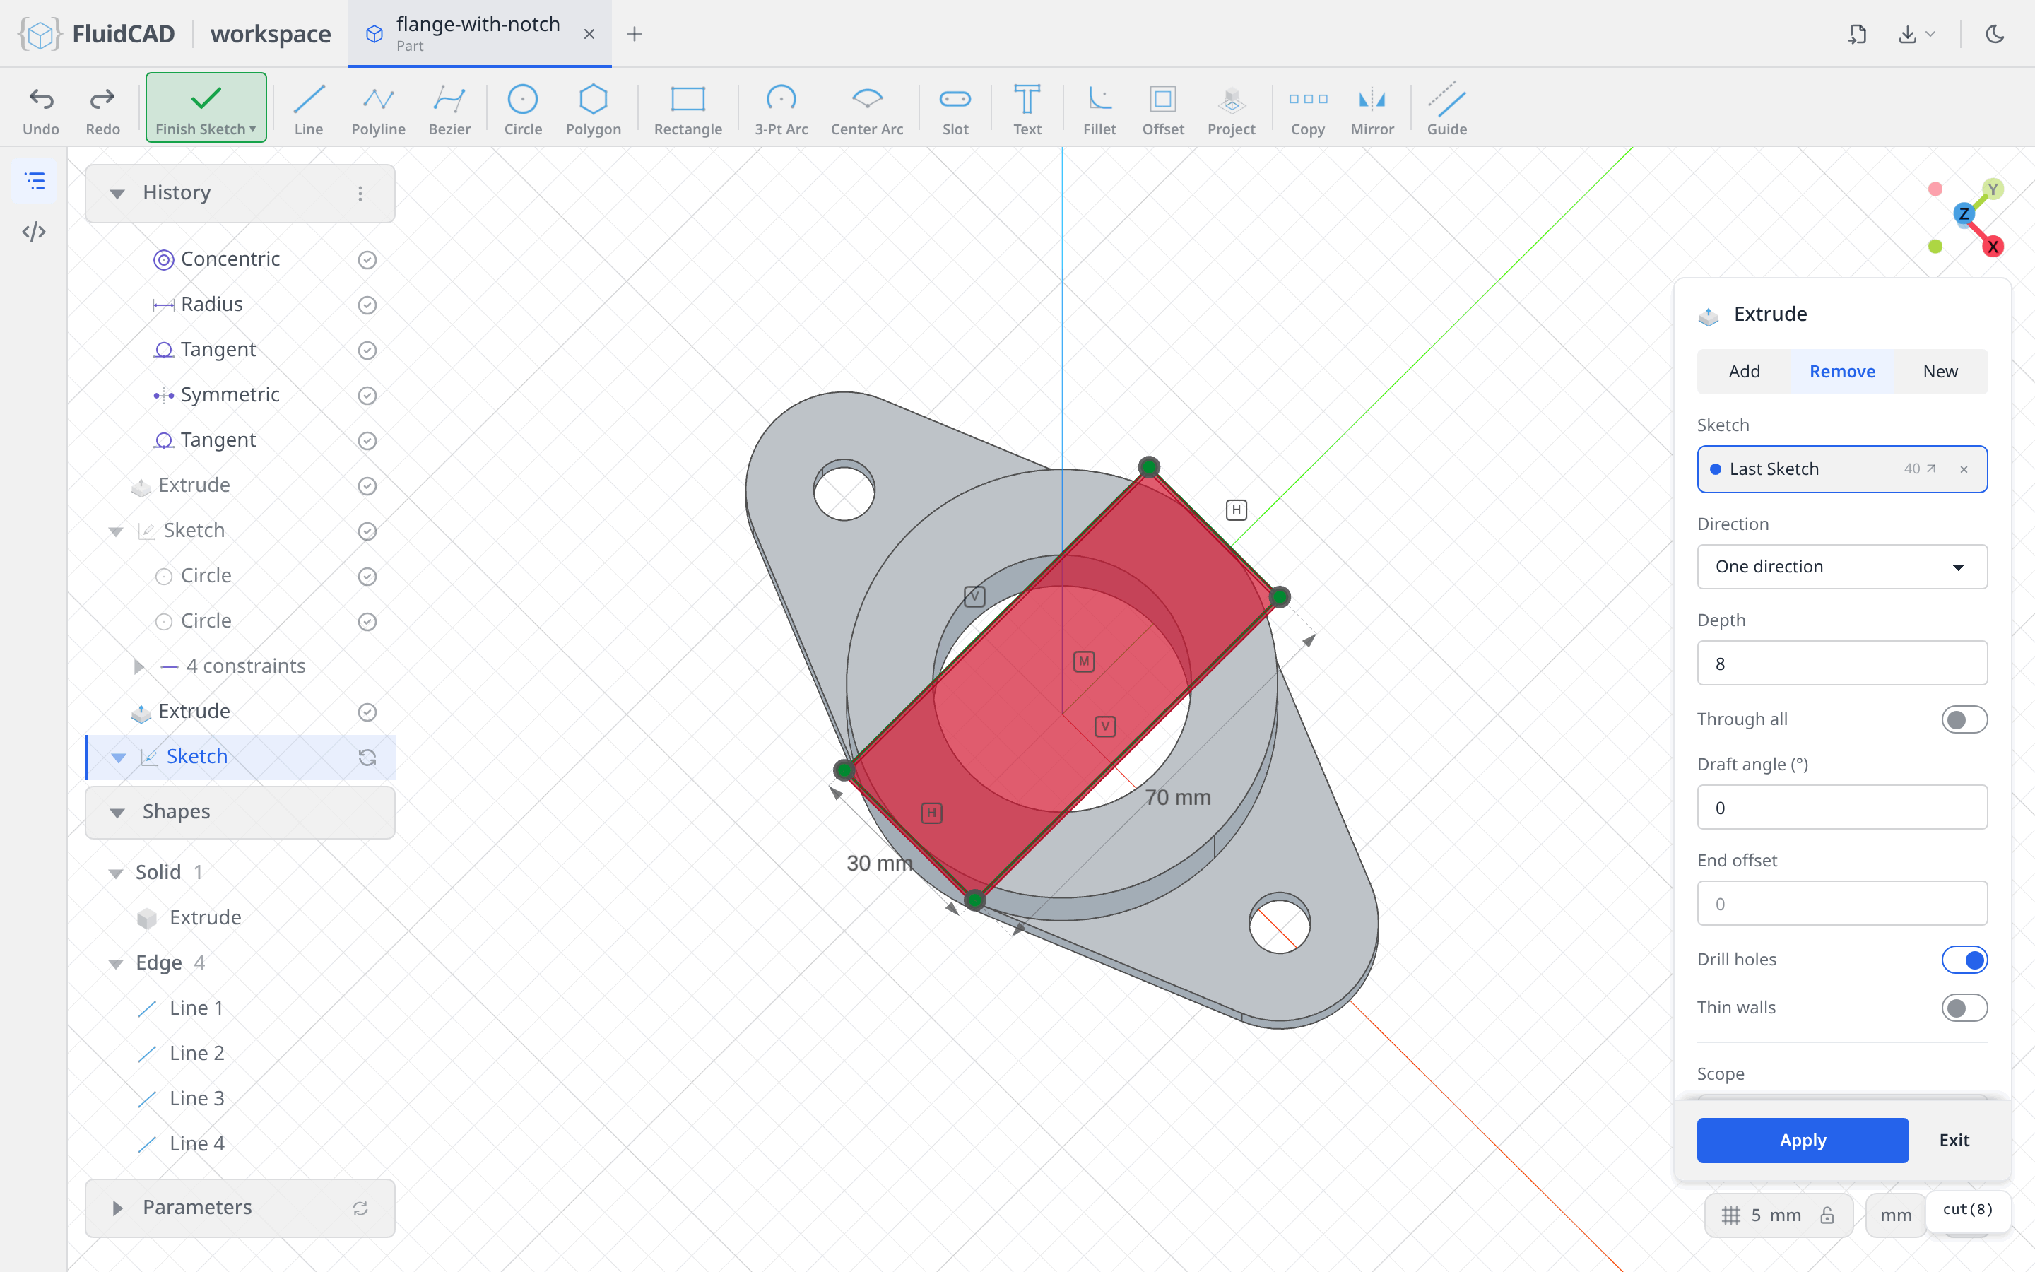Screen dimensions: 2035x1272
Task: Choose the Center Arc tool
Action: pyautogui.click(x=867, y=109)
